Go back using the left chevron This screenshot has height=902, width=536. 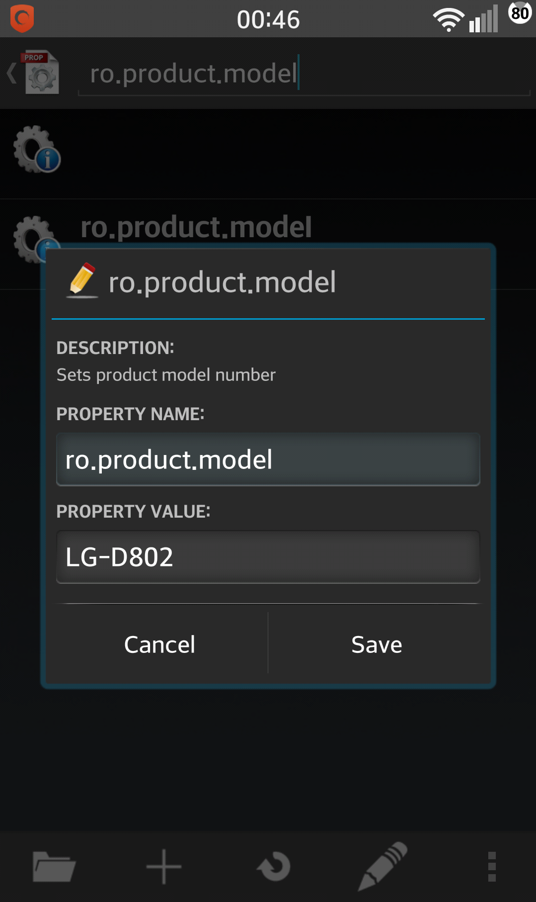pyautogui.click(x=11, y=73)
